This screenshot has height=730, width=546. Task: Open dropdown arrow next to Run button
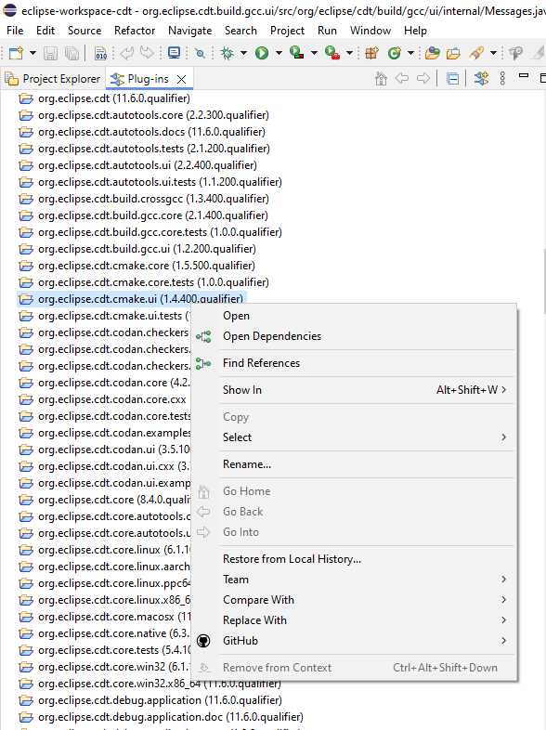click(279, 53)
